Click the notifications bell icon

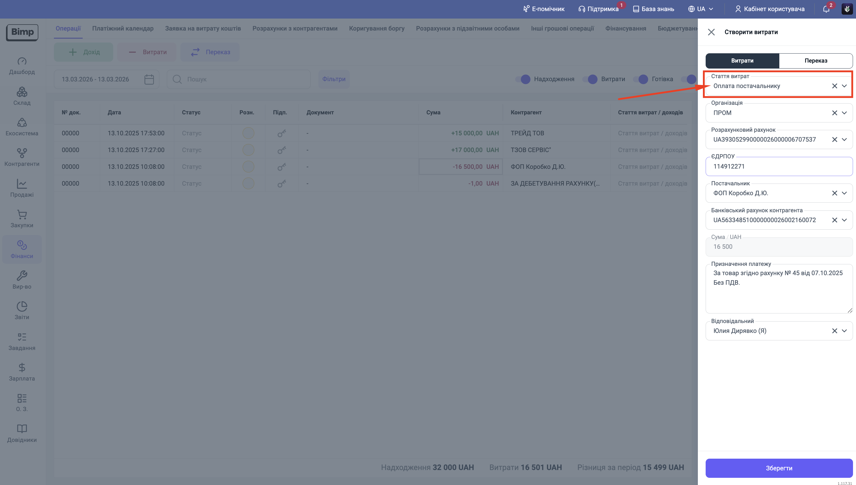(826, 9)
